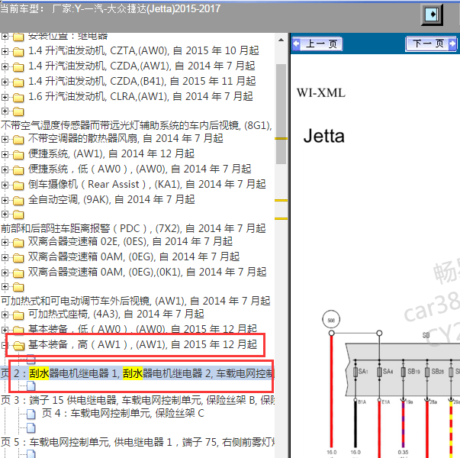460x458 pixels.
Task: Open folder icon for 便捷系统 (AW1) 2014 年 12 月
Action: [x=18, y=155]
